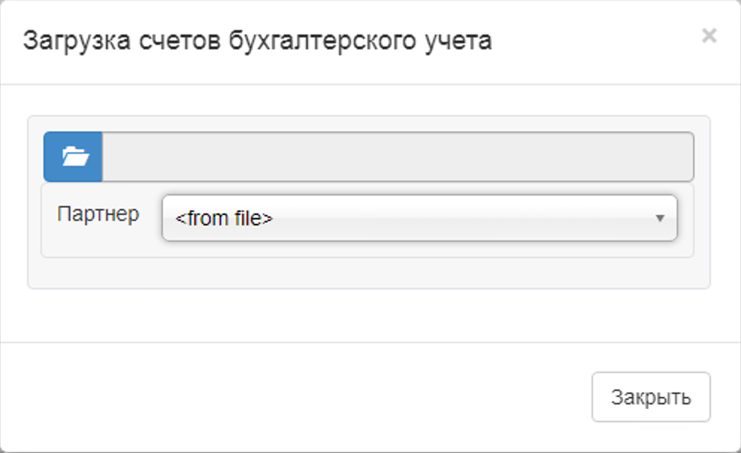
Task: Hit the × in the dialog header
Action: 709,36
